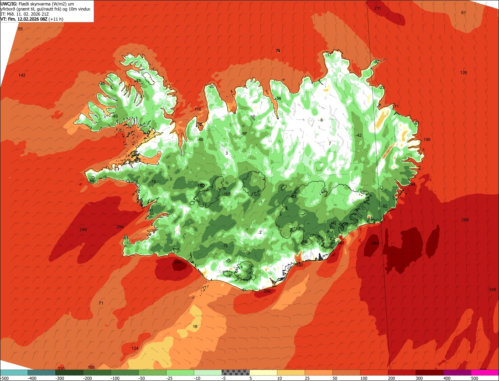Image resolution: width=499 pixels, height=381 pixels.
Task: Select the -57 value in north Iceland
Action: (x=244, y=134)
